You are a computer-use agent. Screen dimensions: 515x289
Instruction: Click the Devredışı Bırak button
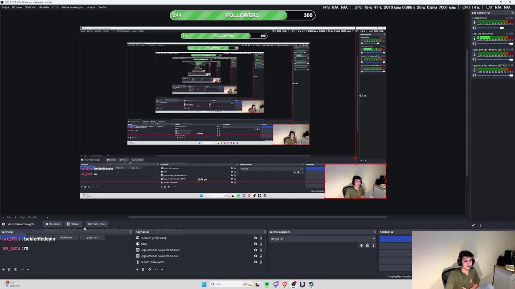pos(97,224)
